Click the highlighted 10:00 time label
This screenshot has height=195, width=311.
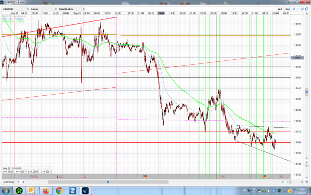click(161, 13)
